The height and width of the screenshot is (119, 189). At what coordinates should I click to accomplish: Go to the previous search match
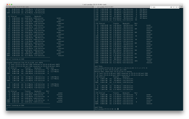[174, 7]
